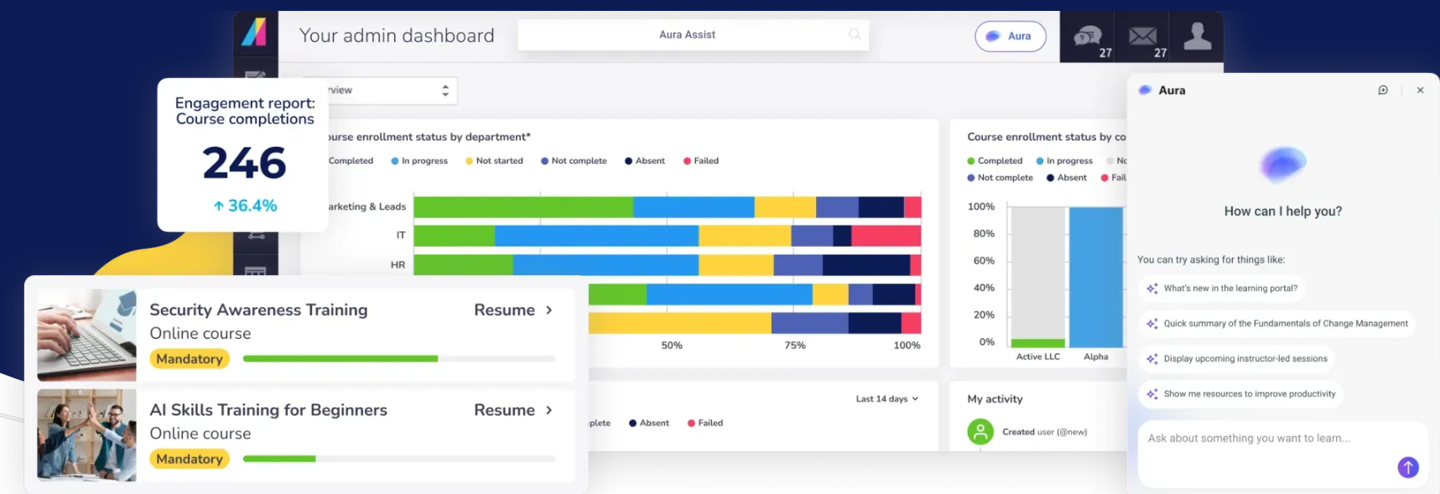This screenshot has width=1440, height=494.
Task: Click the search magnifier in Aura Assist box
Action: point(855,34)
